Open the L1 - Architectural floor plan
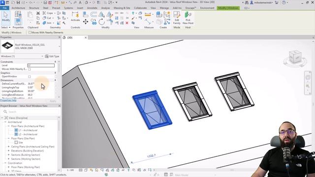 28,130
